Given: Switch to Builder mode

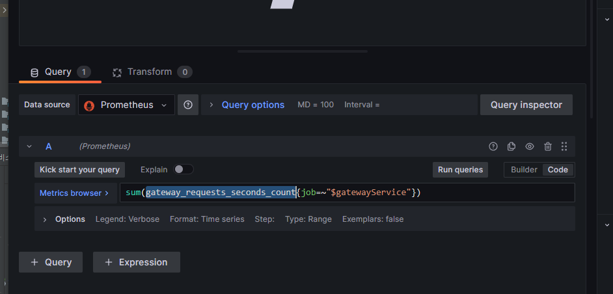Looking at the screenshot, I should pos(524,170).
